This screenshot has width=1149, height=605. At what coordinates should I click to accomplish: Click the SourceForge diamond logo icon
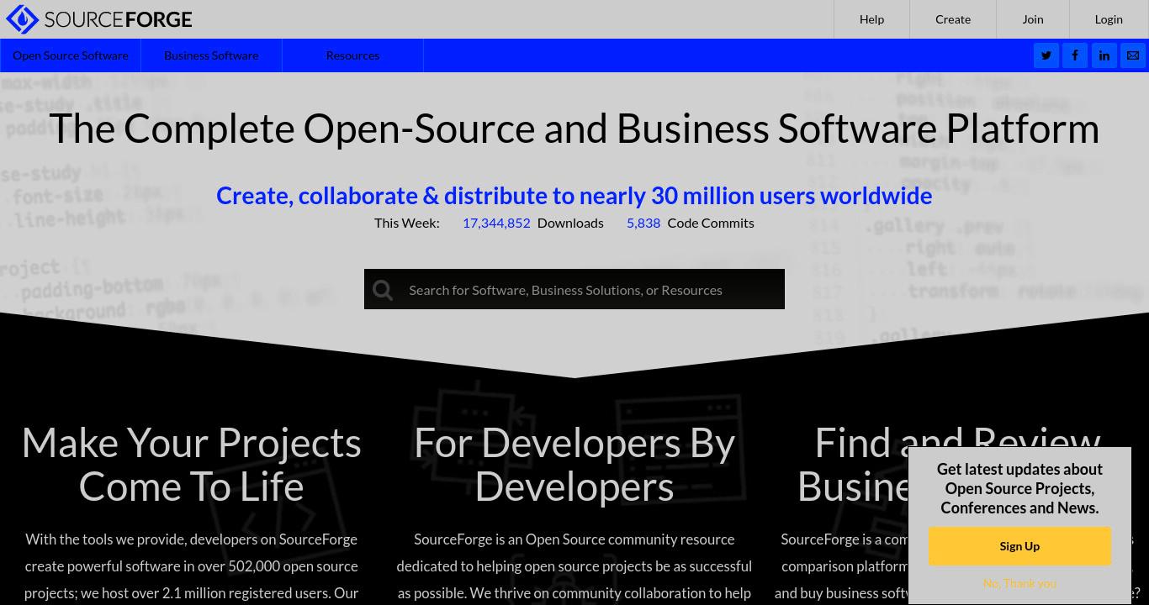(x=22, y=19)
